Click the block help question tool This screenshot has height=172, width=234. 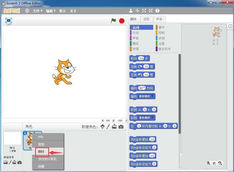click(x=157, y=11)
